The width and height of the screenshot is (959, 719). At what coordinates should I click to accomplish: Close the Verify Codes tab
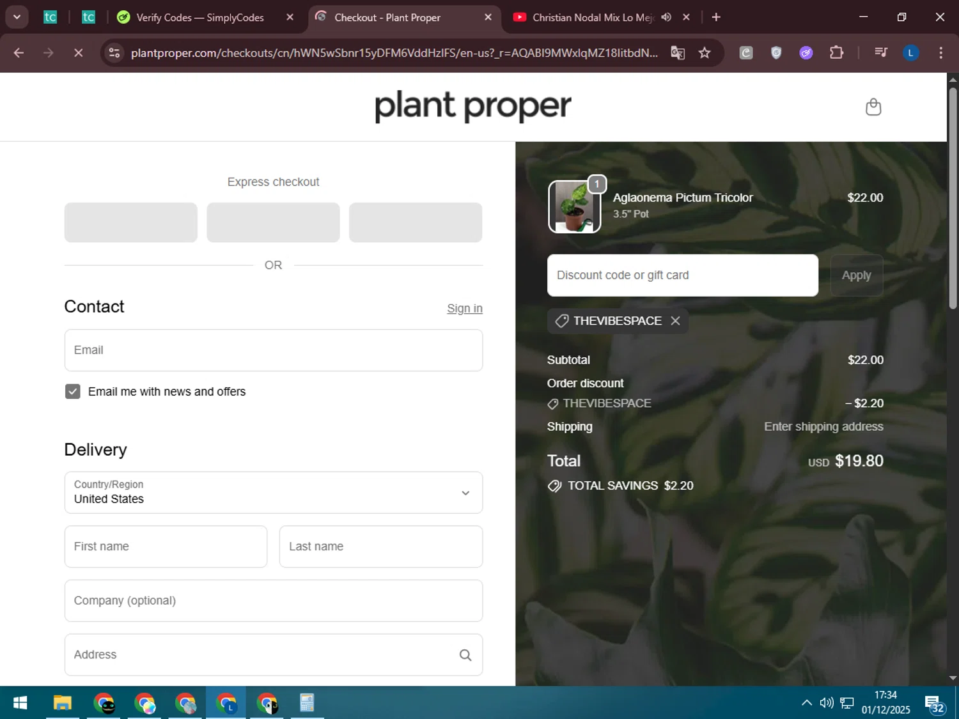point(290,17)
